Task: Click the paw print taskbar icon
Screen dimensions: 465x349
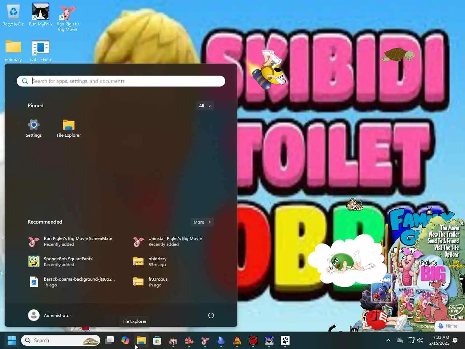Action: point(285,340)
